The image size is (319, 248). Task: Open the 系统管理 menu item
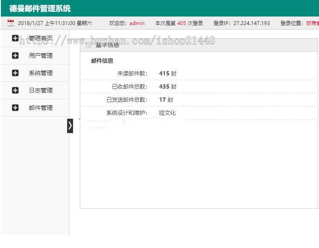(x=41, y=73)
